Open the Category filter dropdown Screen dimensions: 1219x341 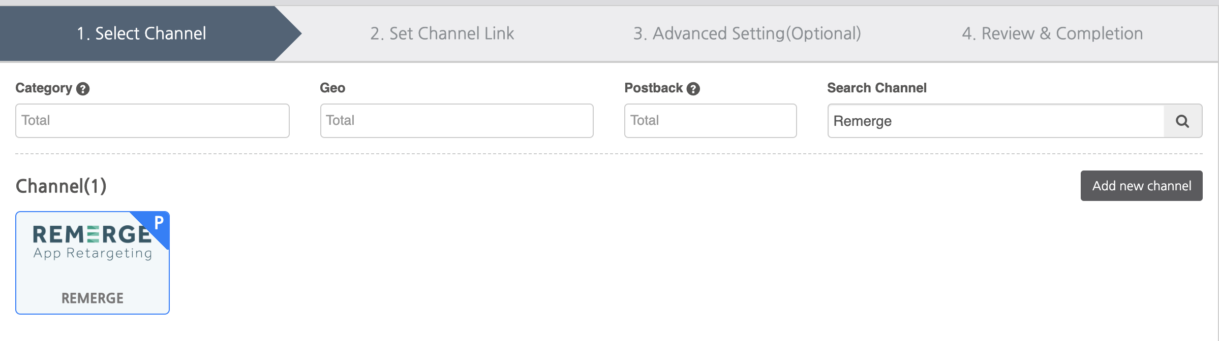coord(152,120)
